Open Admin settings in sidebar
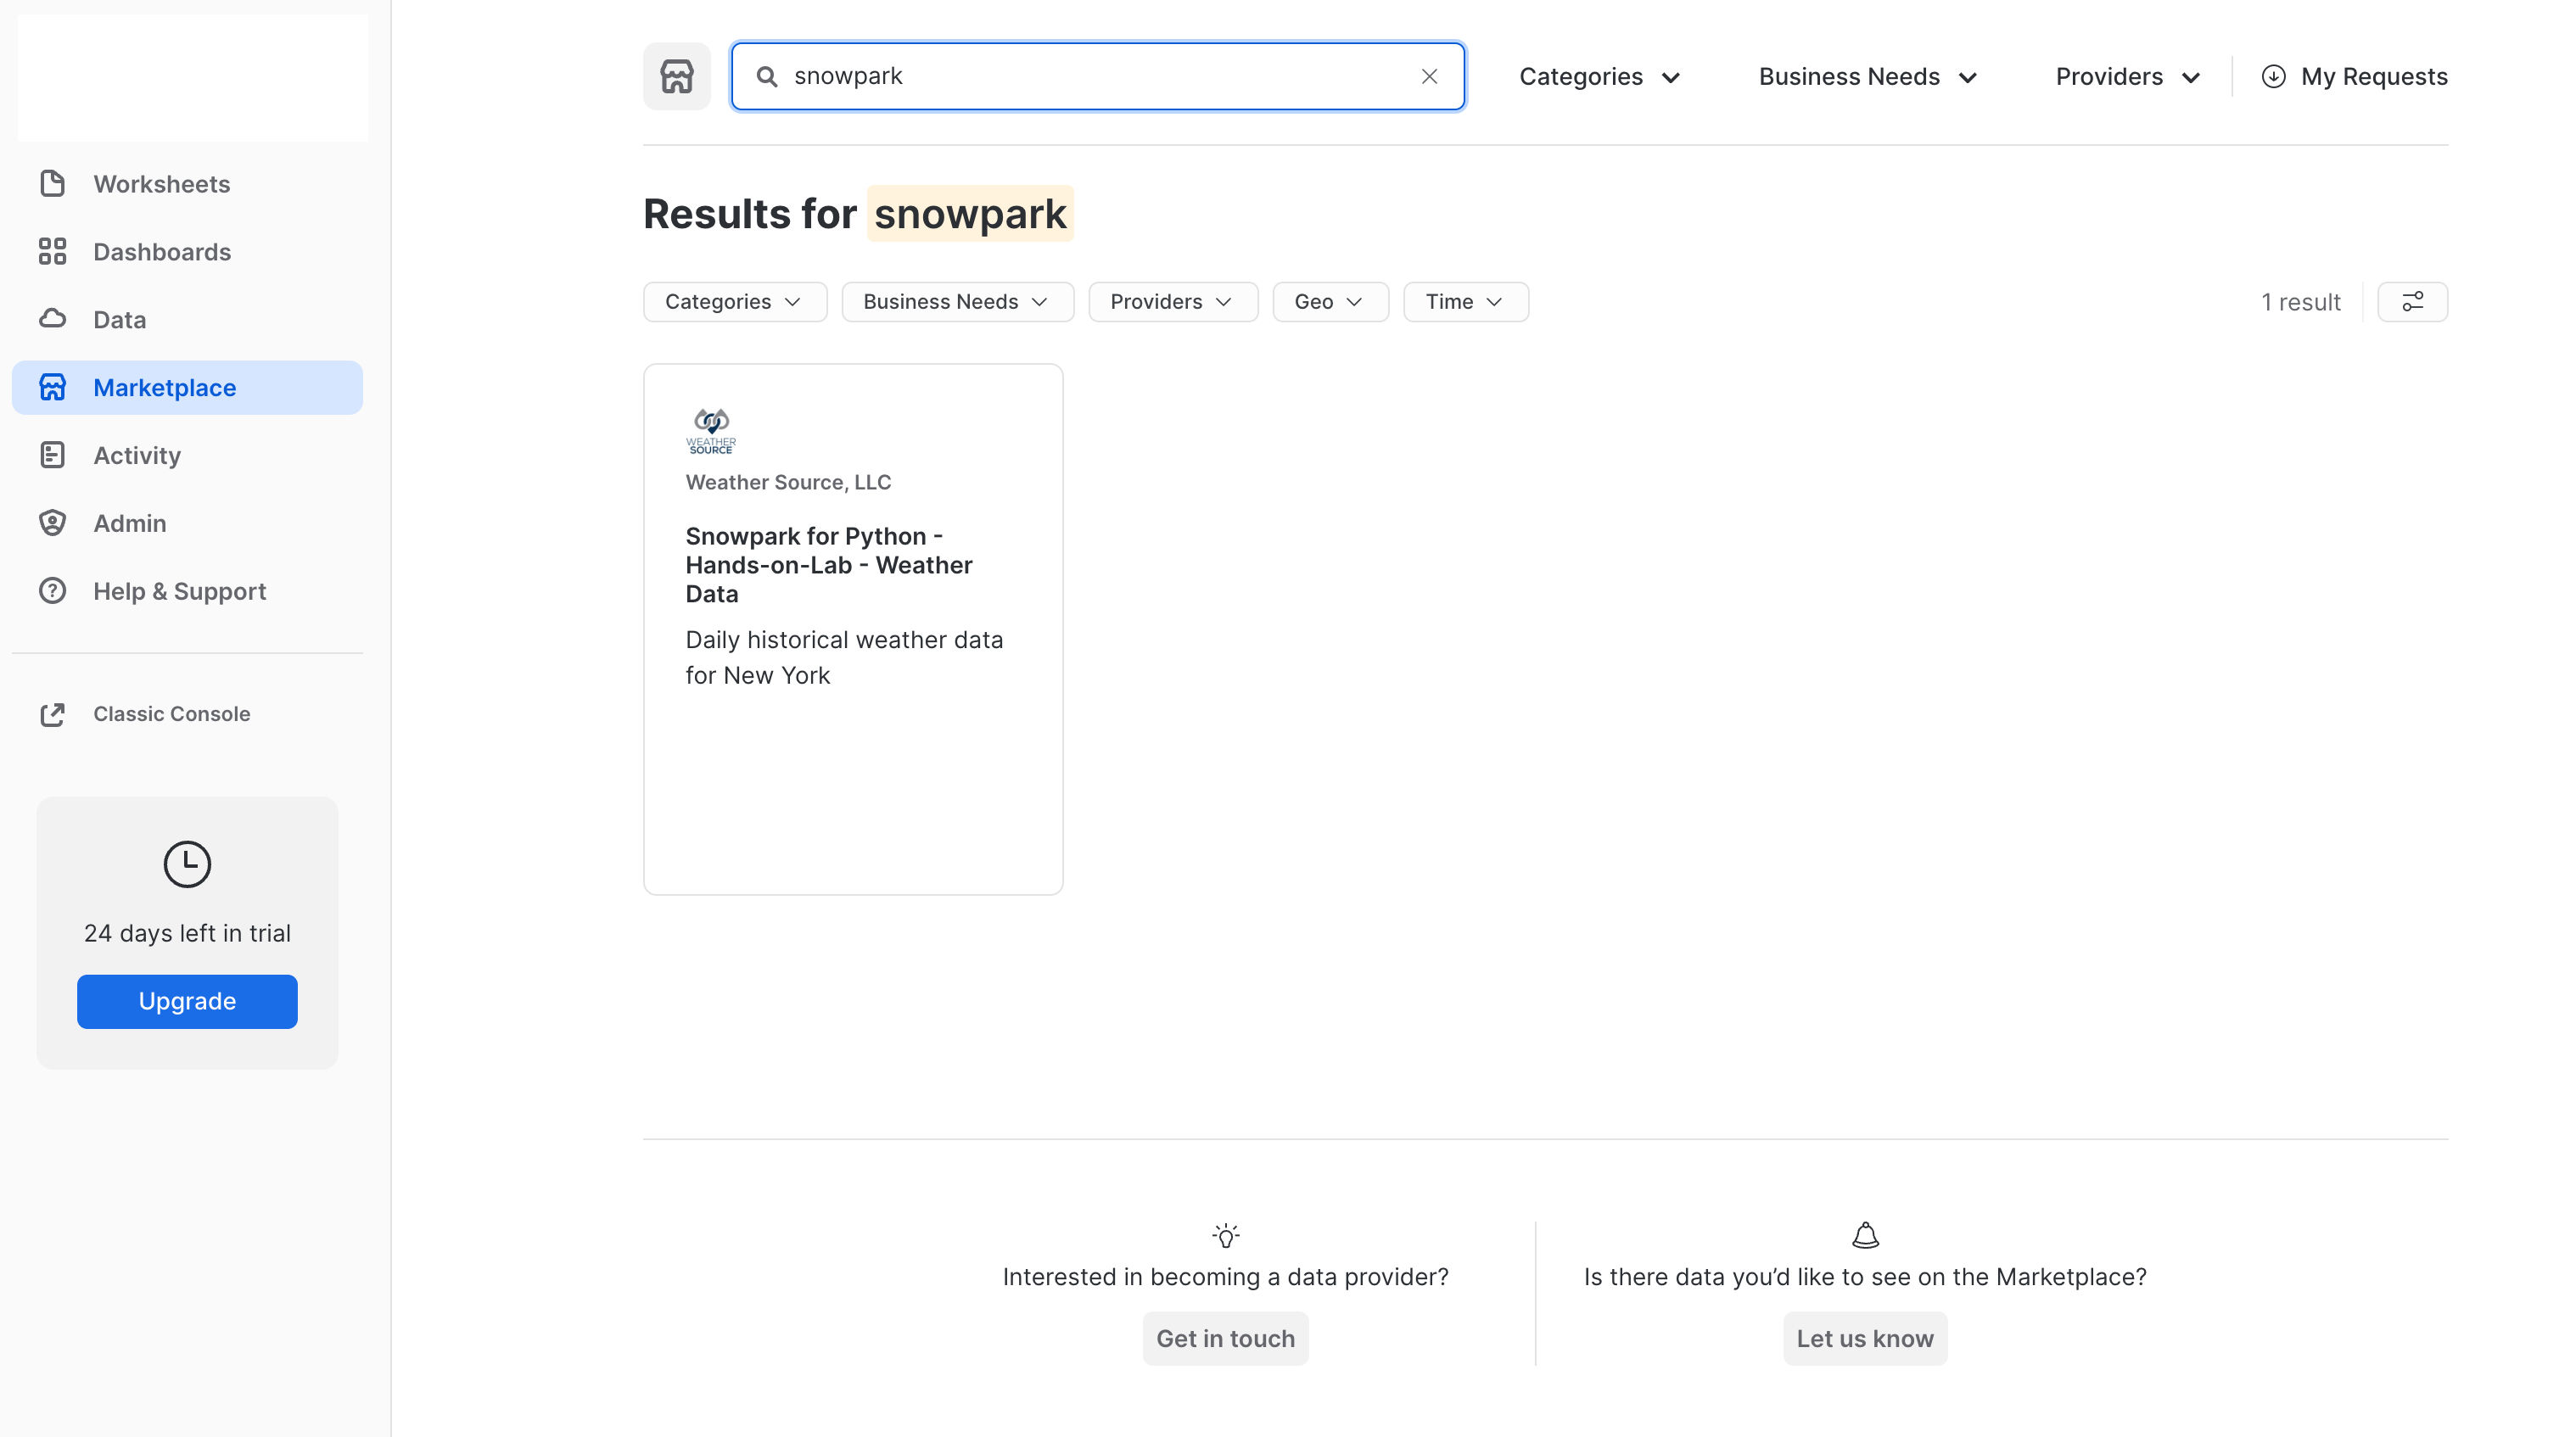The image size is (2576, 1437). point(129,523)
